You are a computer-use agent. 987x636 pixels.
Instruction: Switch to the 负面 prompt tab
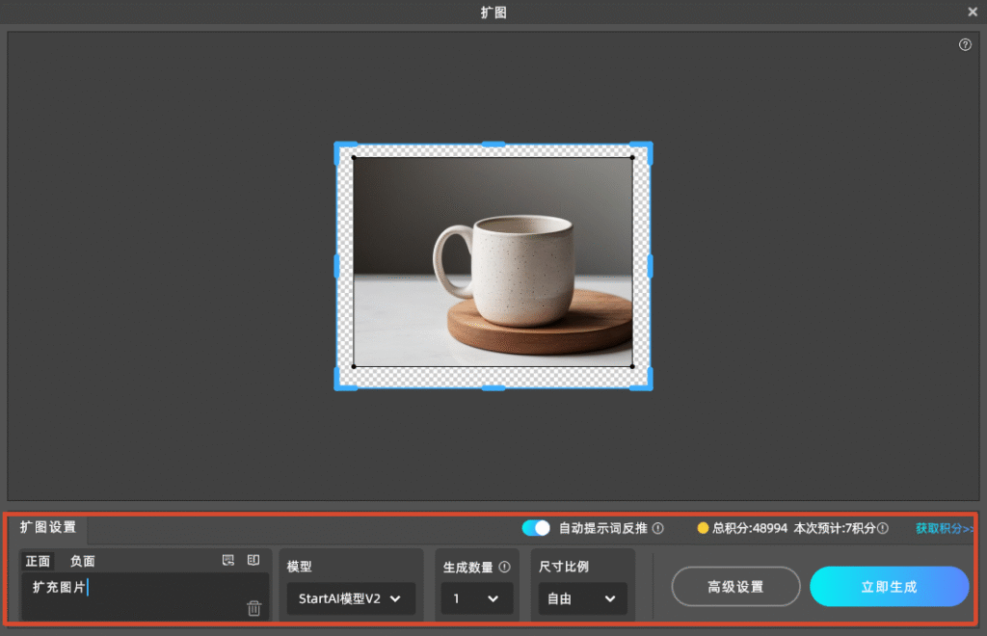(x=83, y=561)
